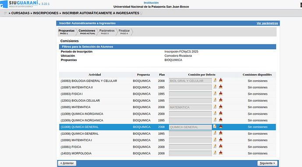Click empty commission field for MATEMATICA II
Screen dimensions: 302x167
[190, 88]
